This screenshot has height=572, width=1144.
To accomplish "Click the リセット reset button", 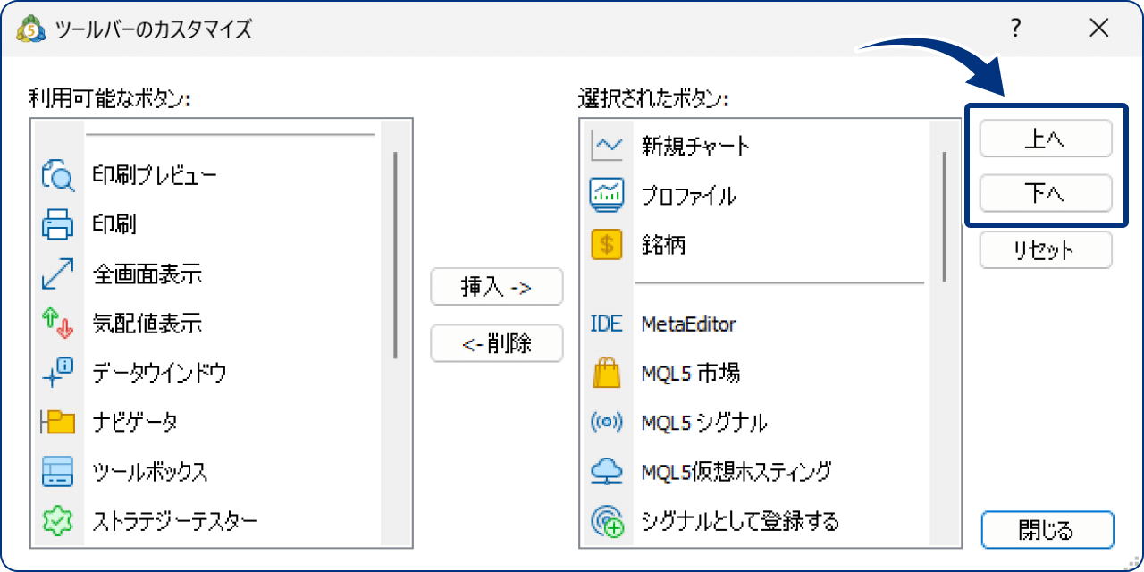I will point(1045,250).
